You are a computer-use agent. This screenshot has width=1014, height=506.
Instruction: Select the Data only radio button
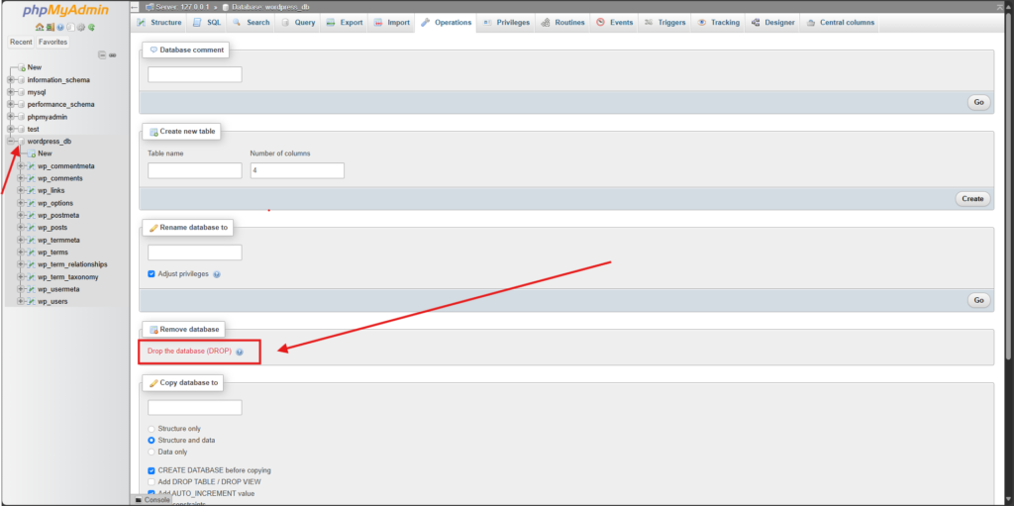tap(152, 453)
